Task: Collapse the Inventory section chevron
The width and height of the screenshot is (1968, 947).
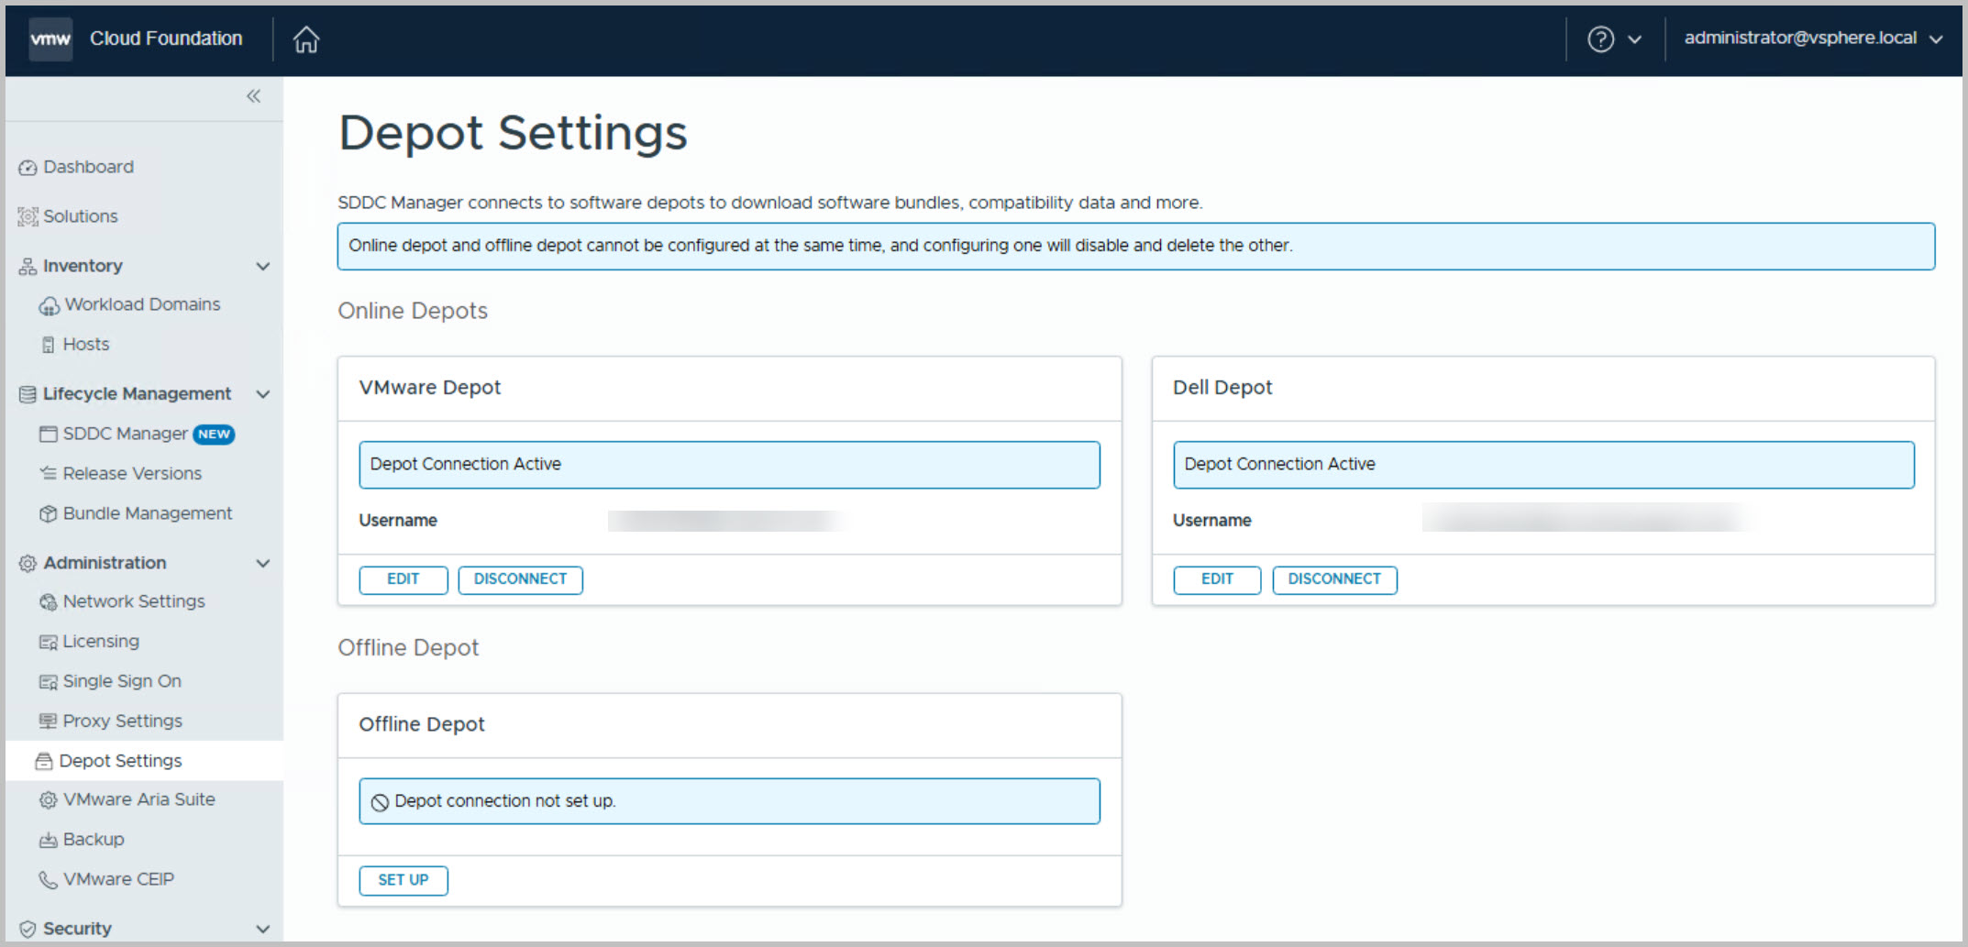Action: 263,267
